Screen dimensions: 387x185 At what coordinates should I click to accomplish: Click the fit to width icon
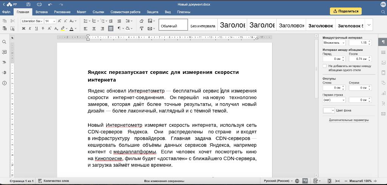(x=337, y=181)
